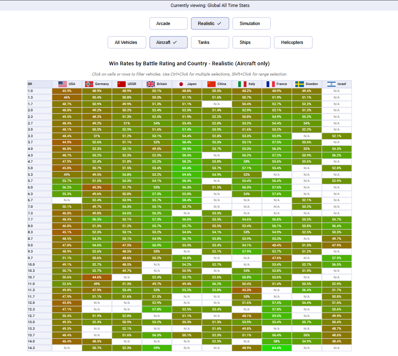Click the Germany flag icon

coord(89,84)
